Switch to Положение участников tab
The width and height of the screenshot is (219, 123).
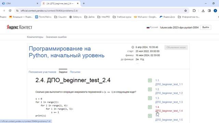pyautogui.click(x=42, y=72)
